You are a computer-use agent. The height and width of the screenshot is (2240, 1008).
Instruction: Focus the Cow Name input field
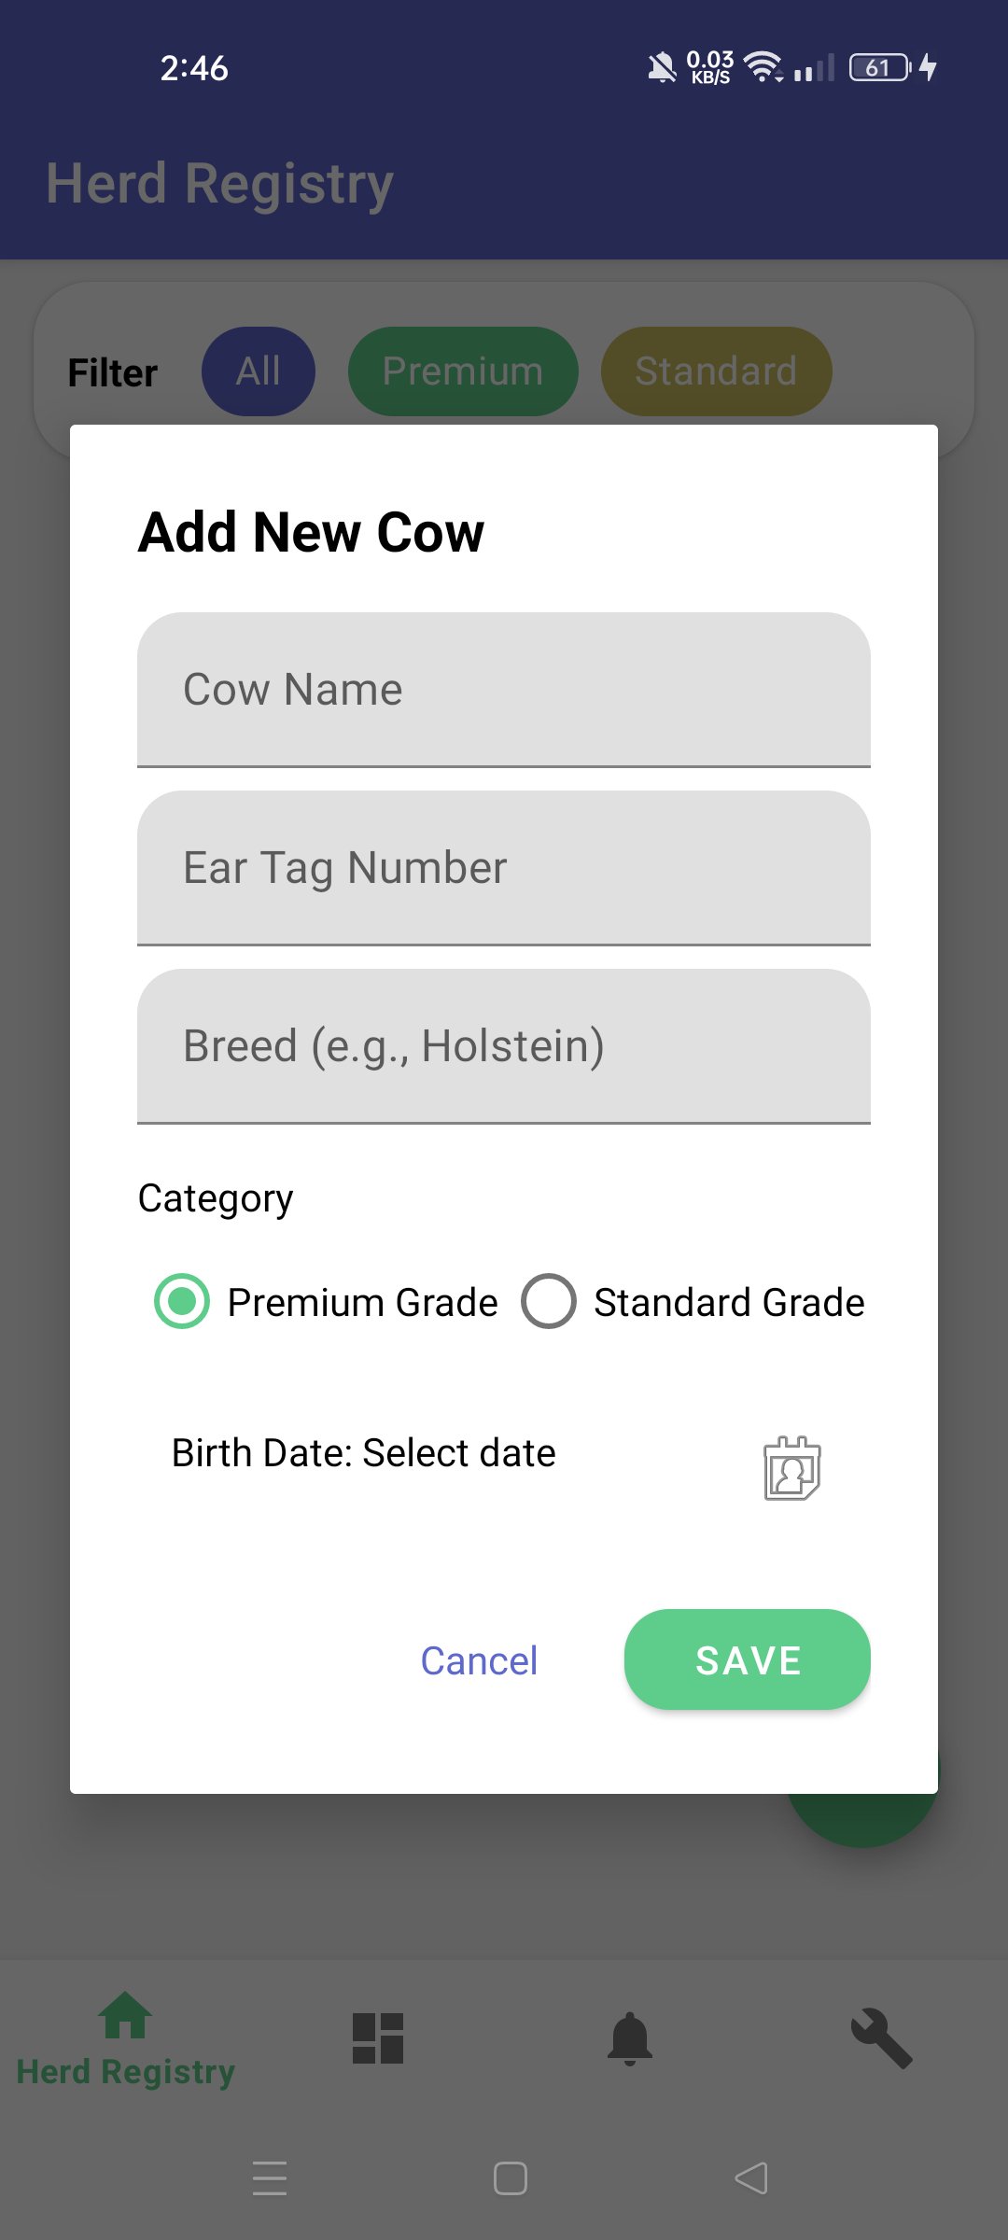click(504, 690)
